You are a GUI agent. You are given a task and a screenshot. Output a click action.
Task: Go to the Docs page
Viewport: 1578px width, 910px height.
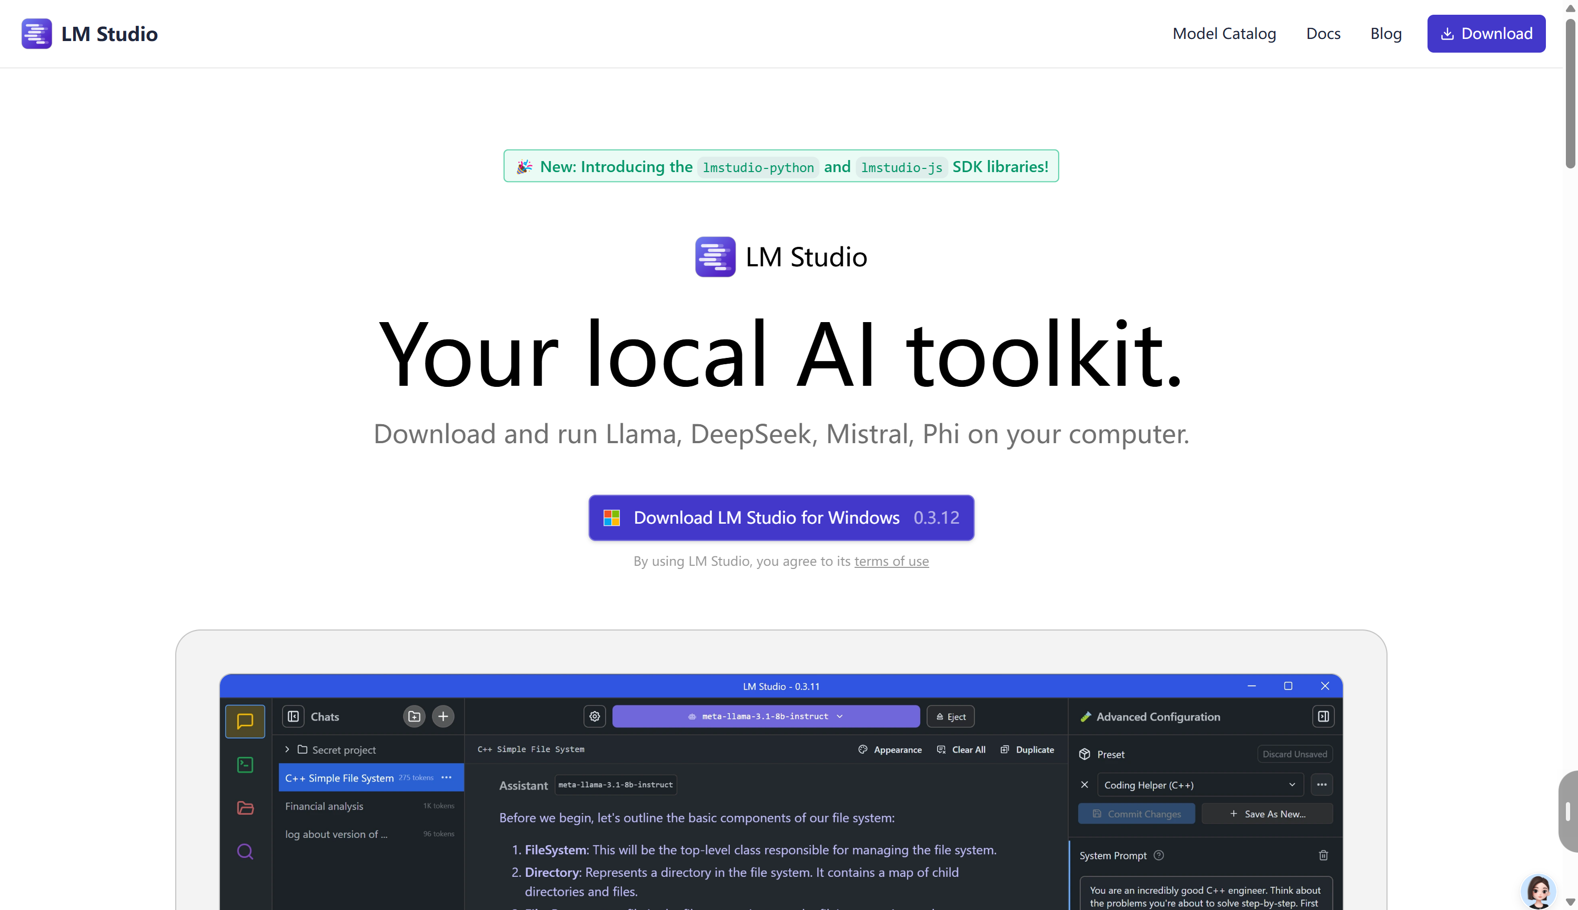click(1322, 34)
